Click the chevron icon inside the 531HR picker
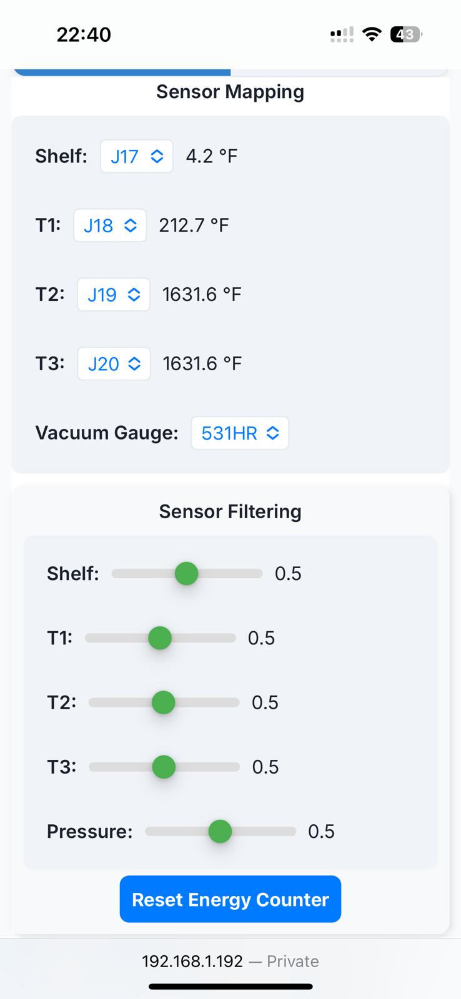This screenshot has height=999, width=461. click(x=273, y=433)
